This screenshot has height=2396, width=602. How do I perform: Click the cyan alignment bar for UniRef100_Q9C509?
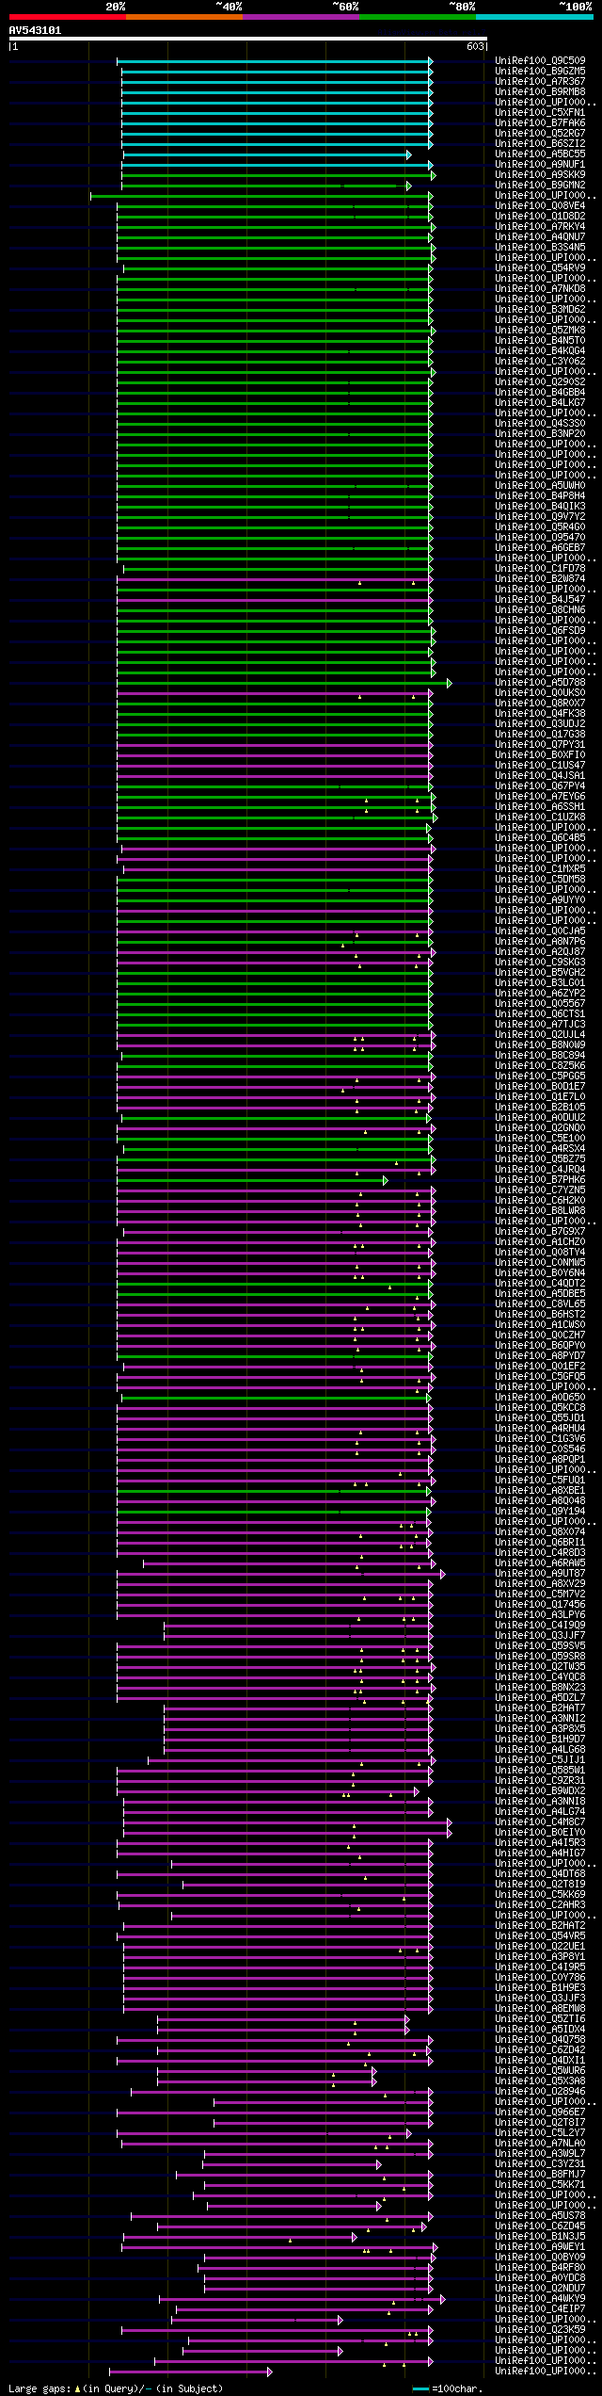click(x=275, y=61)
